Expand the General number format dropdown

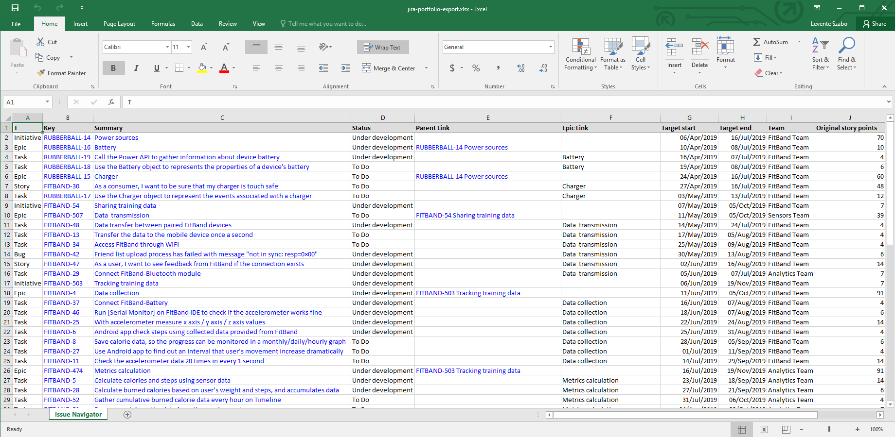click(551, 47)
